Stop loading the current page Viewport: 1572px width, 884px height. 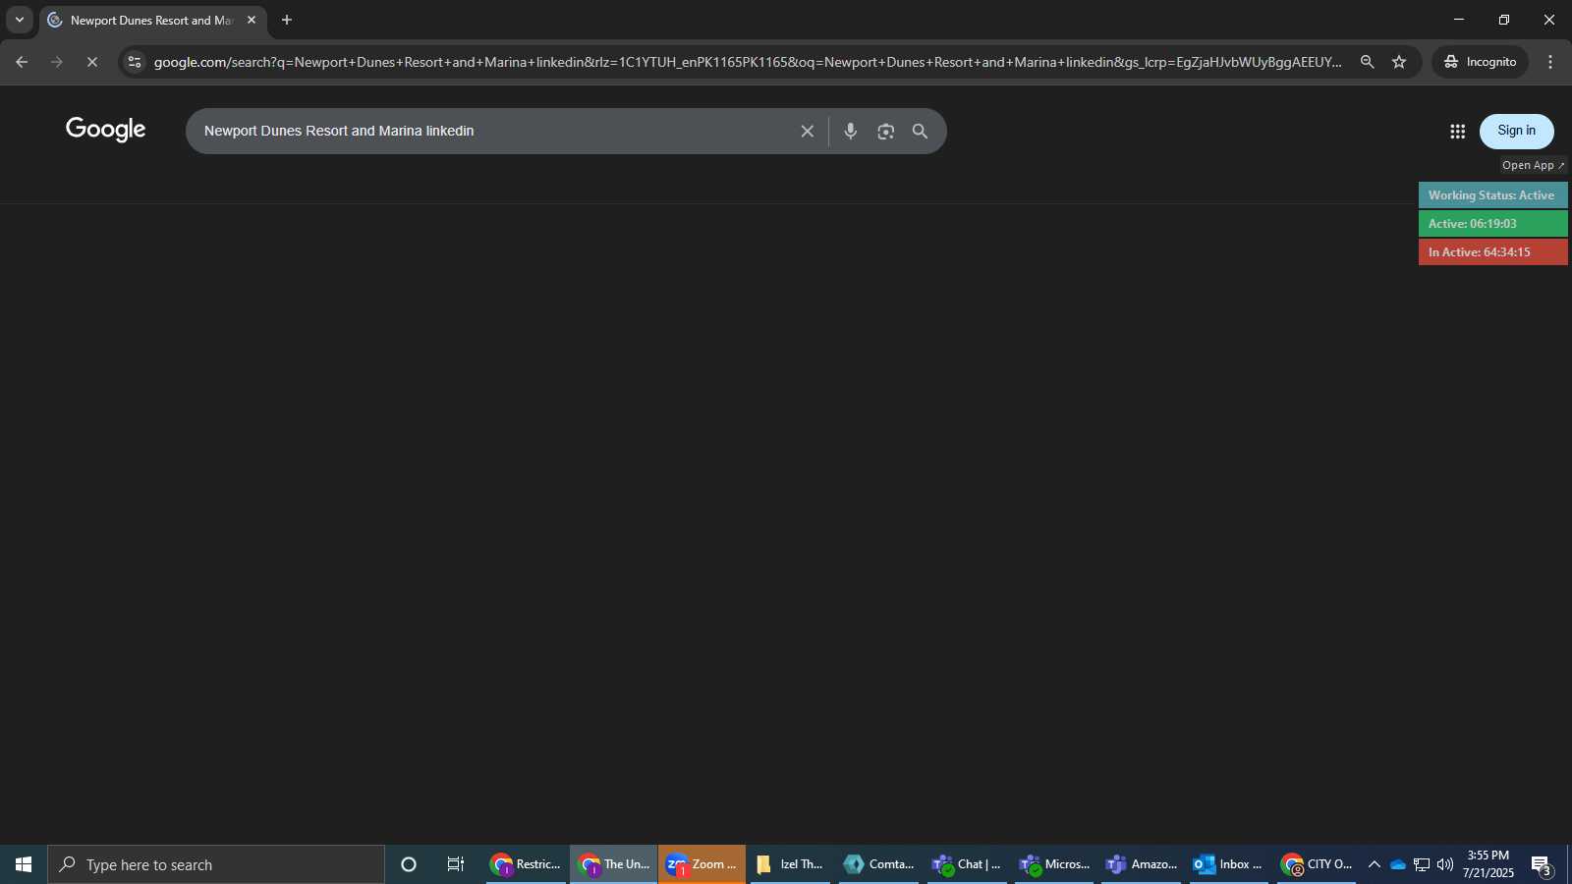click(x=92, y=62)
